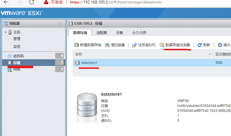Click the 存储 count badge showing 1
The height and width of the screenshot is (136, 231).
[59, 62]
